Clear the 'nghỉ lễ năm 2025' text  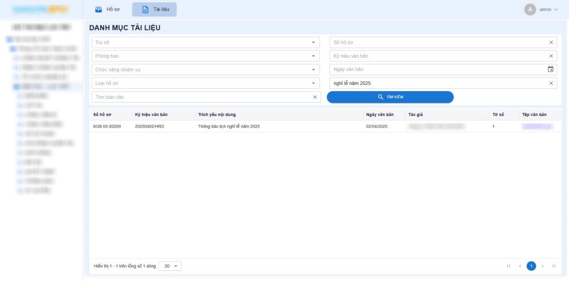[551, 83]
